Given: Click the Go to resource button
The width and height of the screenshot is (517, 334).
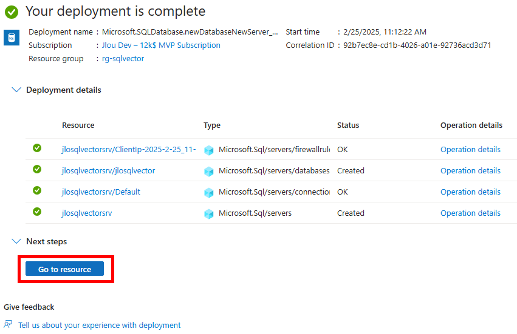Looking at the screenshot, I should [64, 269].
